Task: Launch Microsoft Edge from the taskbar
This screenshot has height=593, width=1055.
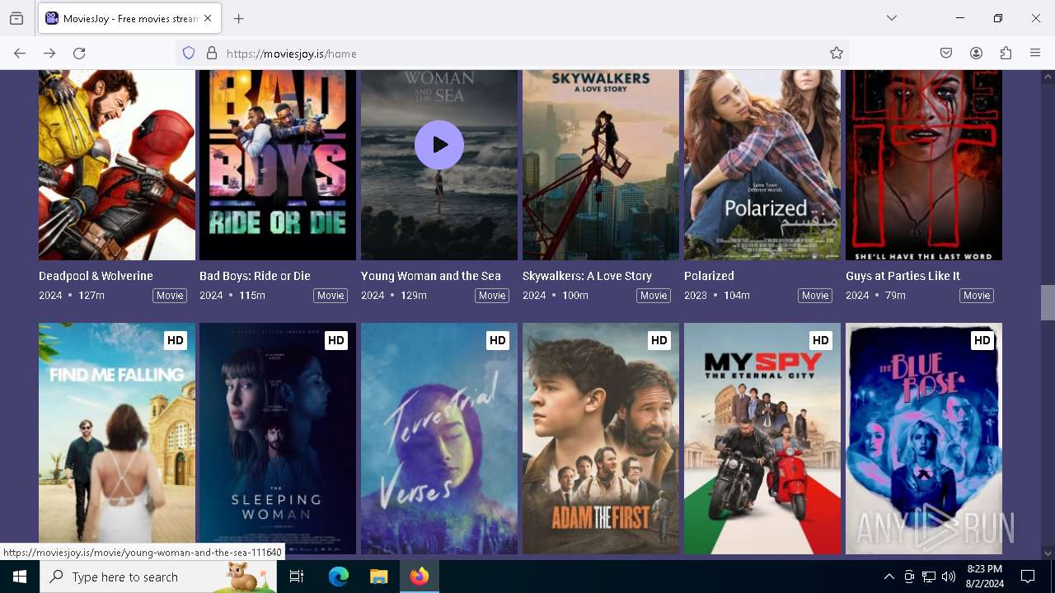Action: [x=339, y=577]
